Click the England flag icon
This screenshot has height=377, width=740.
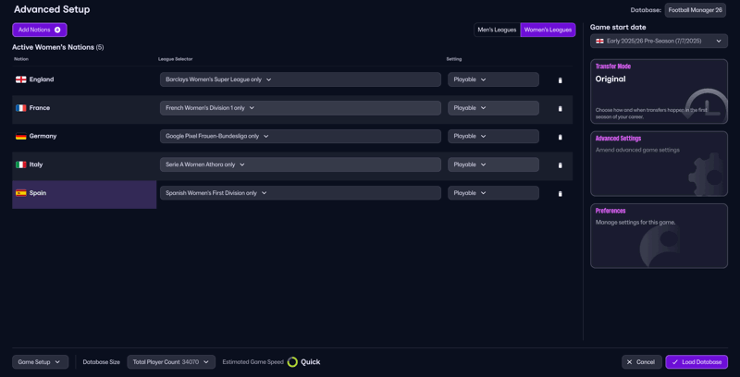click(20, 79)
